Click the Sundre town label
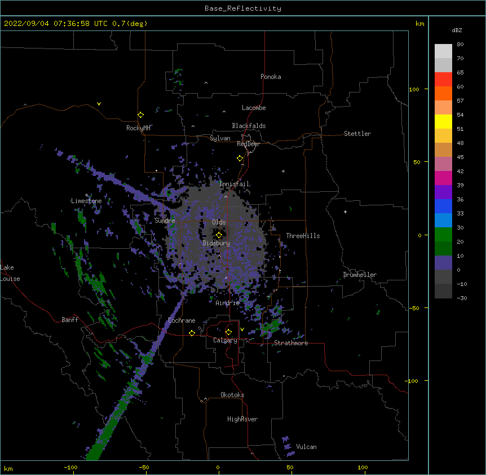Image resolution: width=486 pixels, height=475 pixels. pos(165,221)
